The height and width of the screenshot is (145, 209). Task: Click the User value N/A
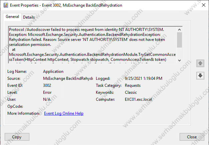(47, 99)
